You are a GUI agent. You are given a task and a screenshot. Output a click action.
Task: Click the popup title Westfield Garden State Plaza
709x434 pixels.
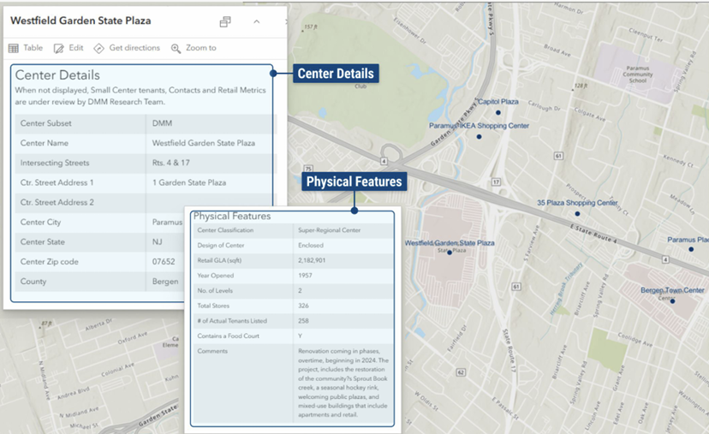pyautogui.click(x=80, y=21)
